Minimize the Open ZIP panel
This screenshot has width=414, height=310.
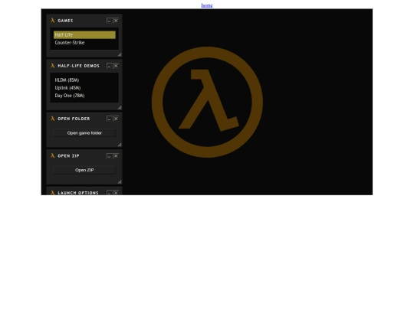tap(110, 156)
